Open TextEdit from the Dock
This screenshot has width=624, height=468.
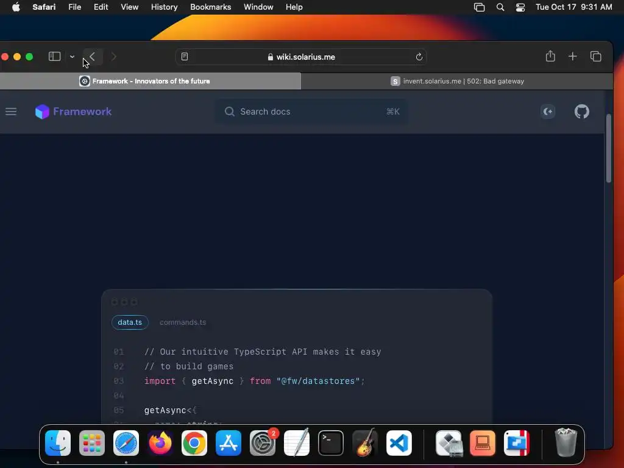point(297,443)
